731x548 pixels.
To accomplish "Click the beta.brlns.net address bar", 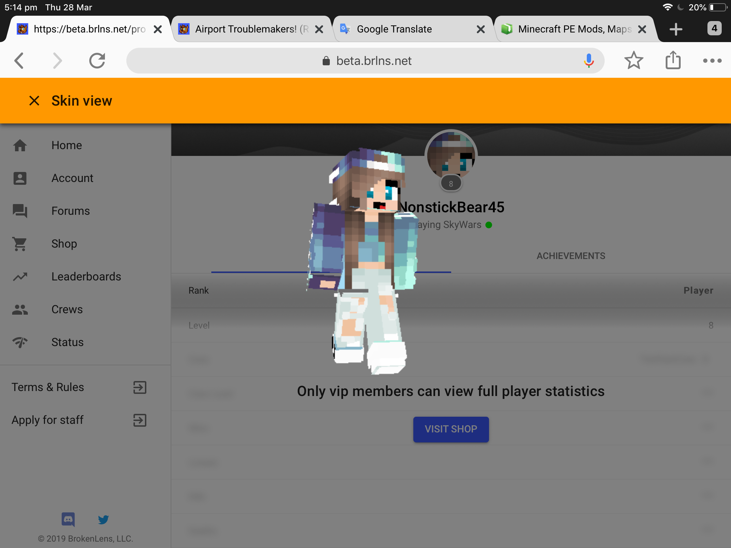I will point(365,61).
